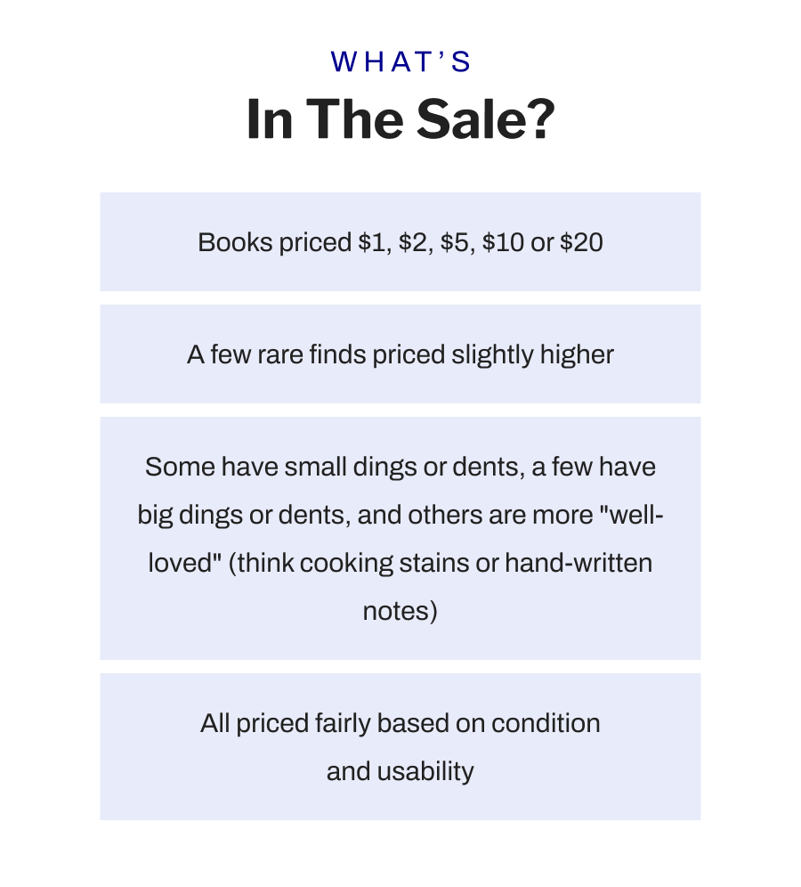Click the word "notes)" on the last line
Image resolution: width=801 pixels, height=887 pixels.
tap(400, 612)
